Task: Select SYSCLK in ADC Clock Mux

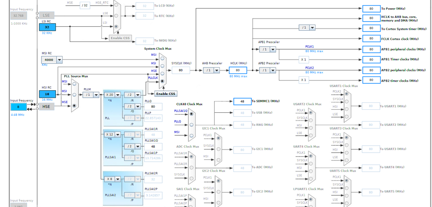Action: 191,178
